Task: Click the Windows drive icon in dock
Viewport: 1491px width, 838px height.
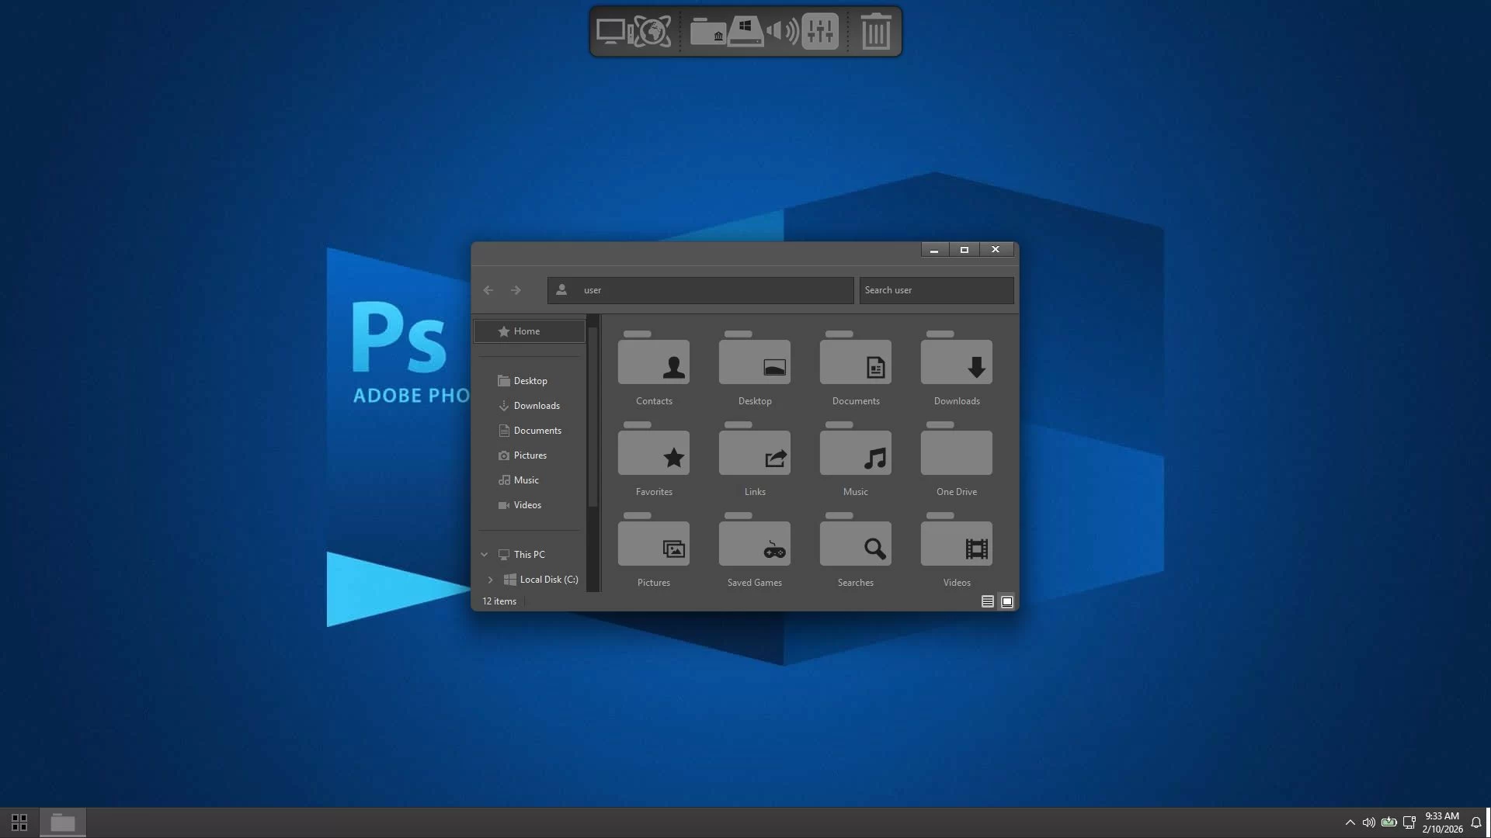Action: pyautogui.click(x=745, y=32)
